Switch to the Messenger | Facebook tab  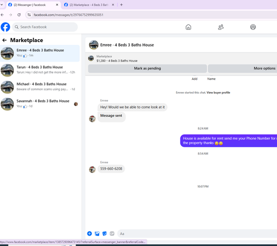tap(33, 5)
